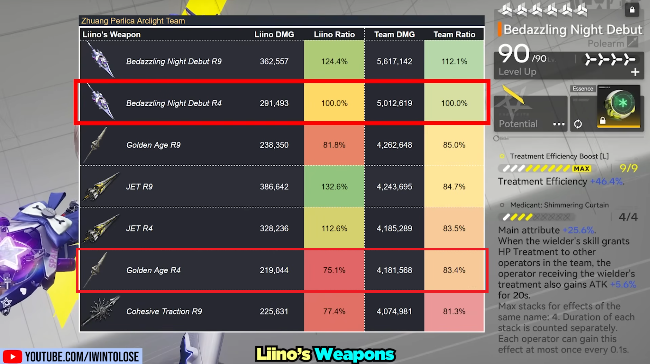Screen dimensions: 650x364
Task: Click the 81.8% Liino Ratio cell
Action: (x=334, y=145)
